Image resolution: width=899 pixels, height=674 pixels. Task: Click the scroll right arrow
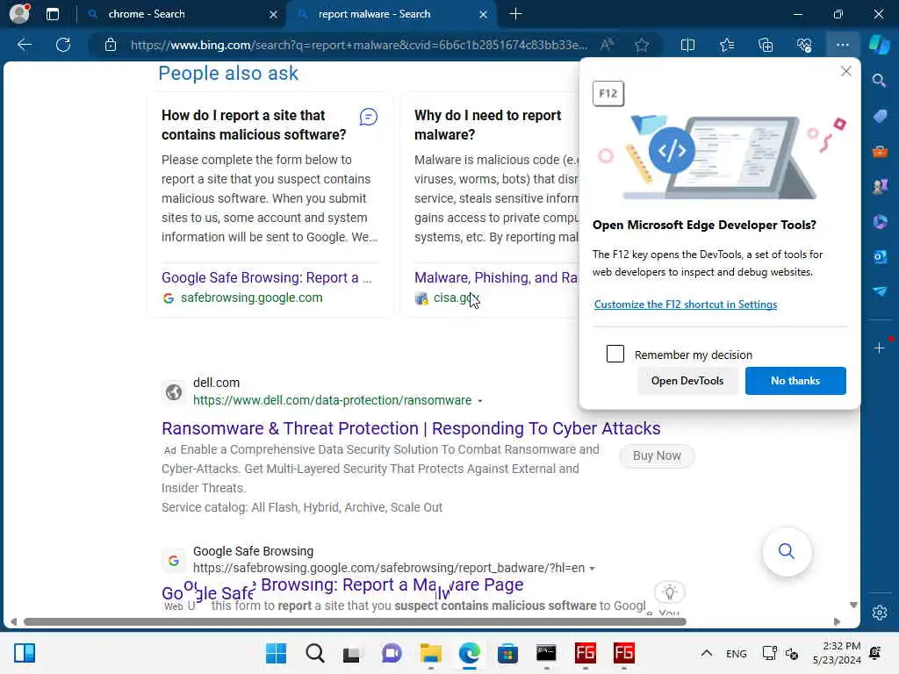coord(837,622)
